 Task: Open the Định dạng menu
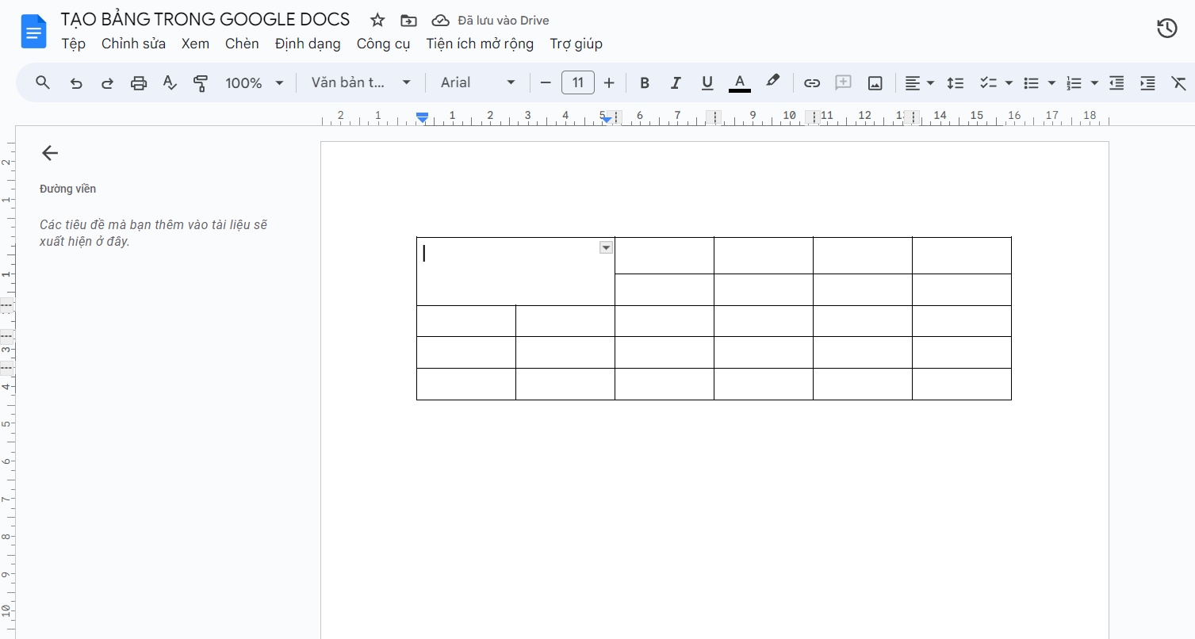click(307, 44)
